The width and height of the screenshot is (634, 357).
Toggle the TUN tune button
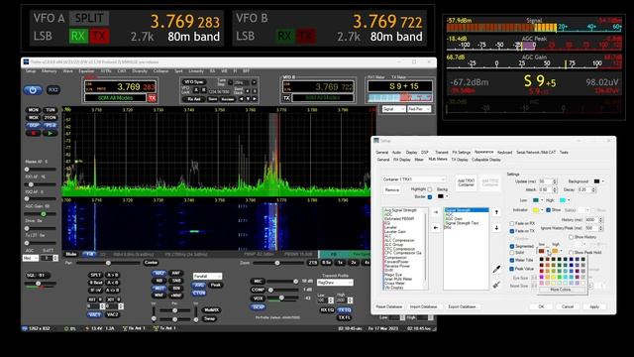click(x=50, y=110)
